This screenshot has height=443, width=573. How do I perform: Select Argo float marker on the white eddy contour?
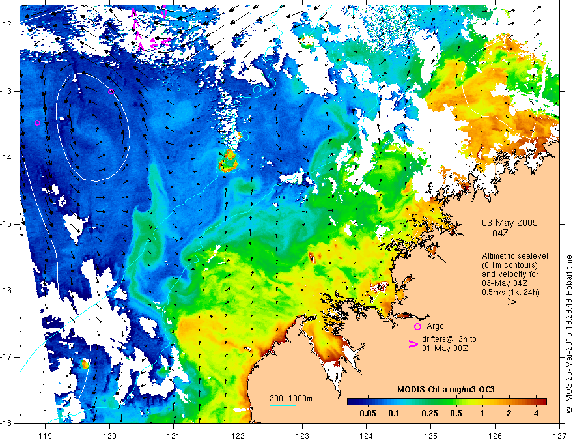111,91
